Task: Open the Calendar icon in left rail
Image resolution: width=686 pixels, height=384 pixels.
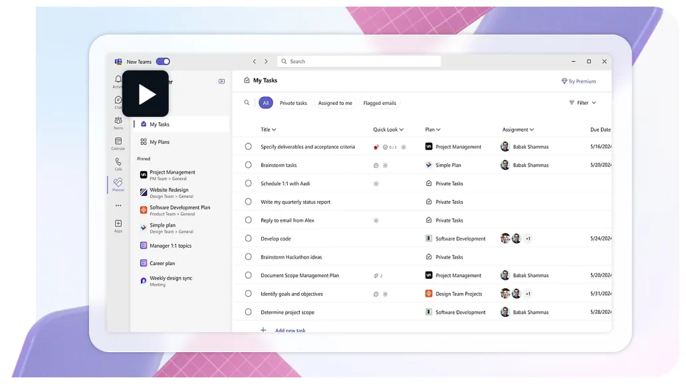Action: (118, 143)
